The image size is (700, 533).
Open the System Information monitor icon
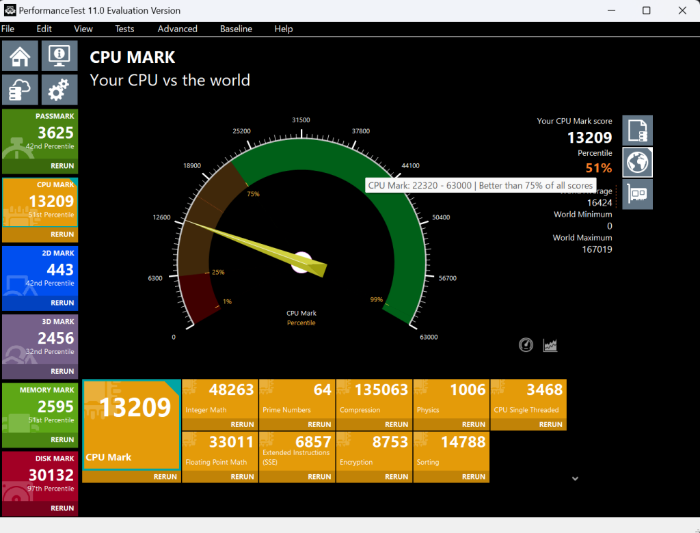(x=59, y=55)
